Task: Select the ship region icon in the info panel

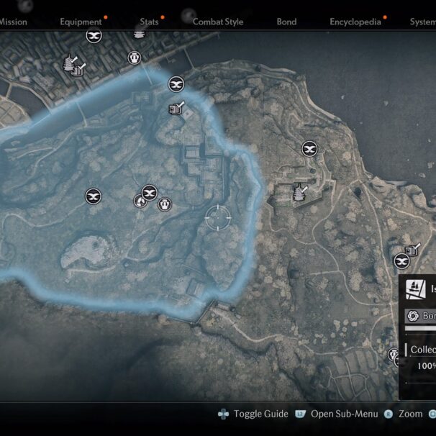Action: (x=415, y=289)
